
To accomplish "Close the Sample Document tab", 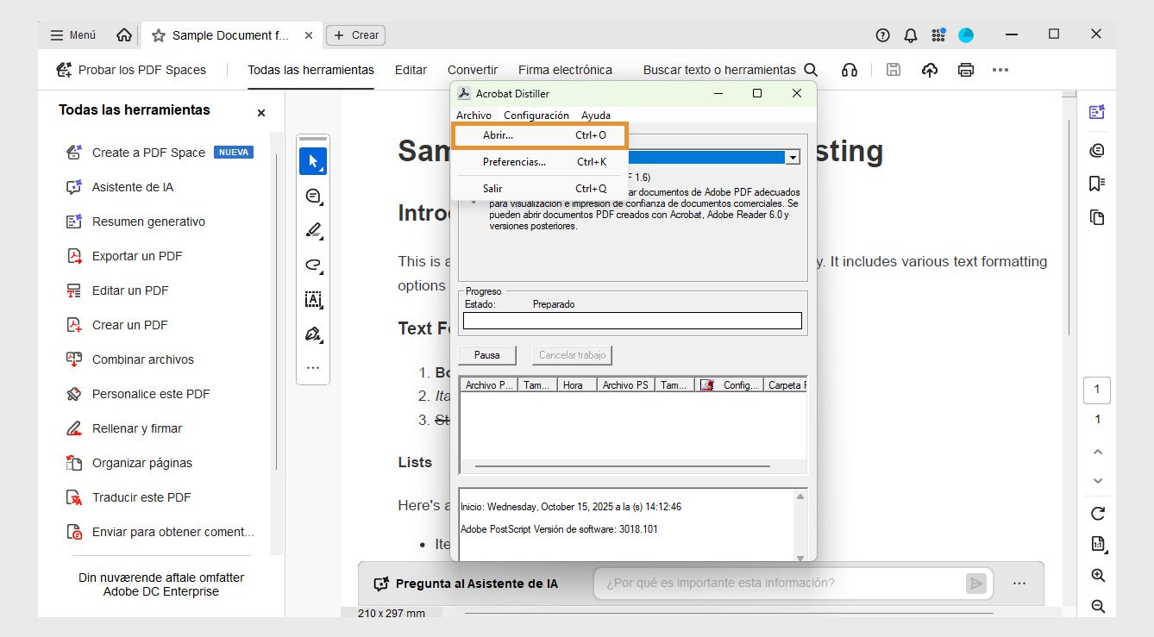I will tap(309, 35).
